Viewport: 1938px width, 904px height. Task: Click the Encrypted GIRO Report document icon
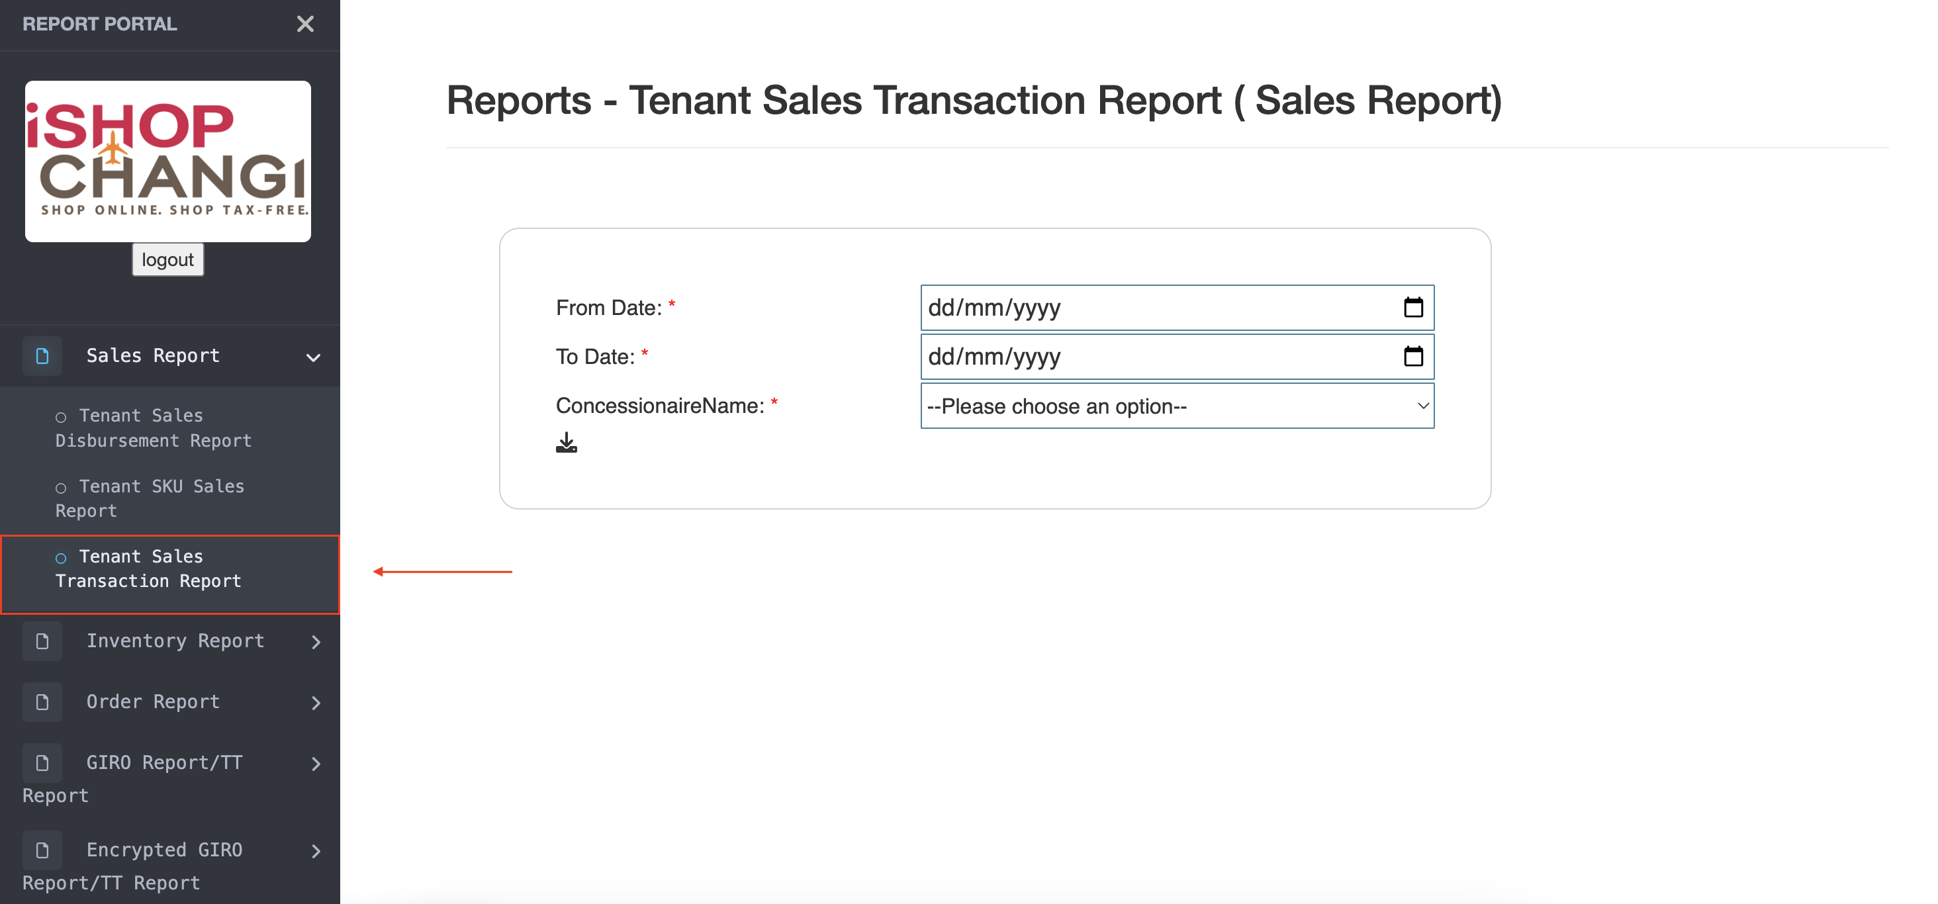(42, 850)
